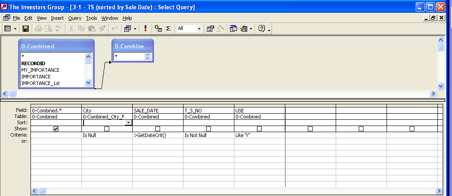Enable Show checkbox for SALE_DATE column
Screen dimensions: 452x196
tap(157, 129)
